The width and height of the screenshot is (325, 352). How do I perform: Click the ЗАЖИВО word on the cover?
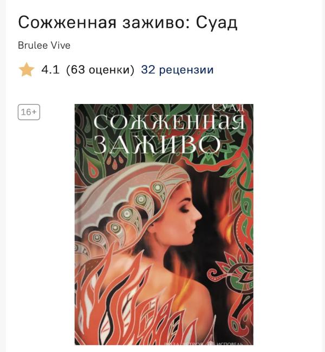click(x=157, y=145)
